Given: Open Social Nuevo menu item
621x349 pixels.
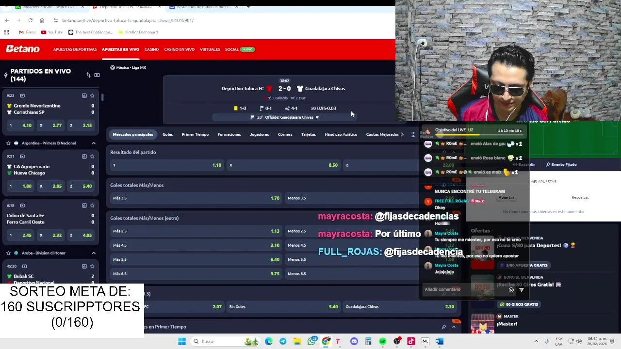Looking at the screenshot, I should (x=240, y=49).
